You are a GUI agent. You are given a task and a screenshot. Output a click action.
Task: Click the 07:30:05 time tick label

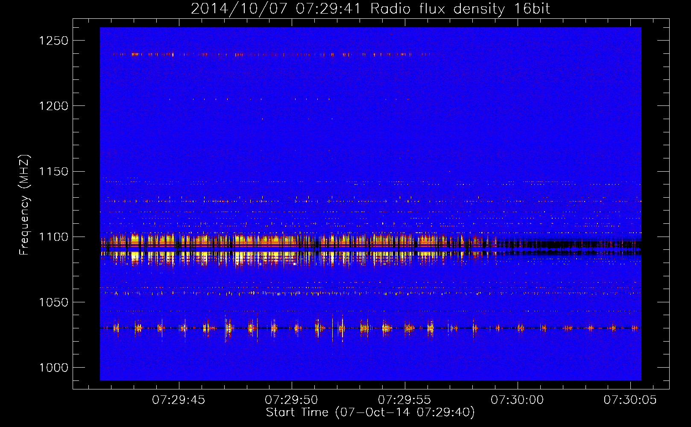[x=630, y=400]
